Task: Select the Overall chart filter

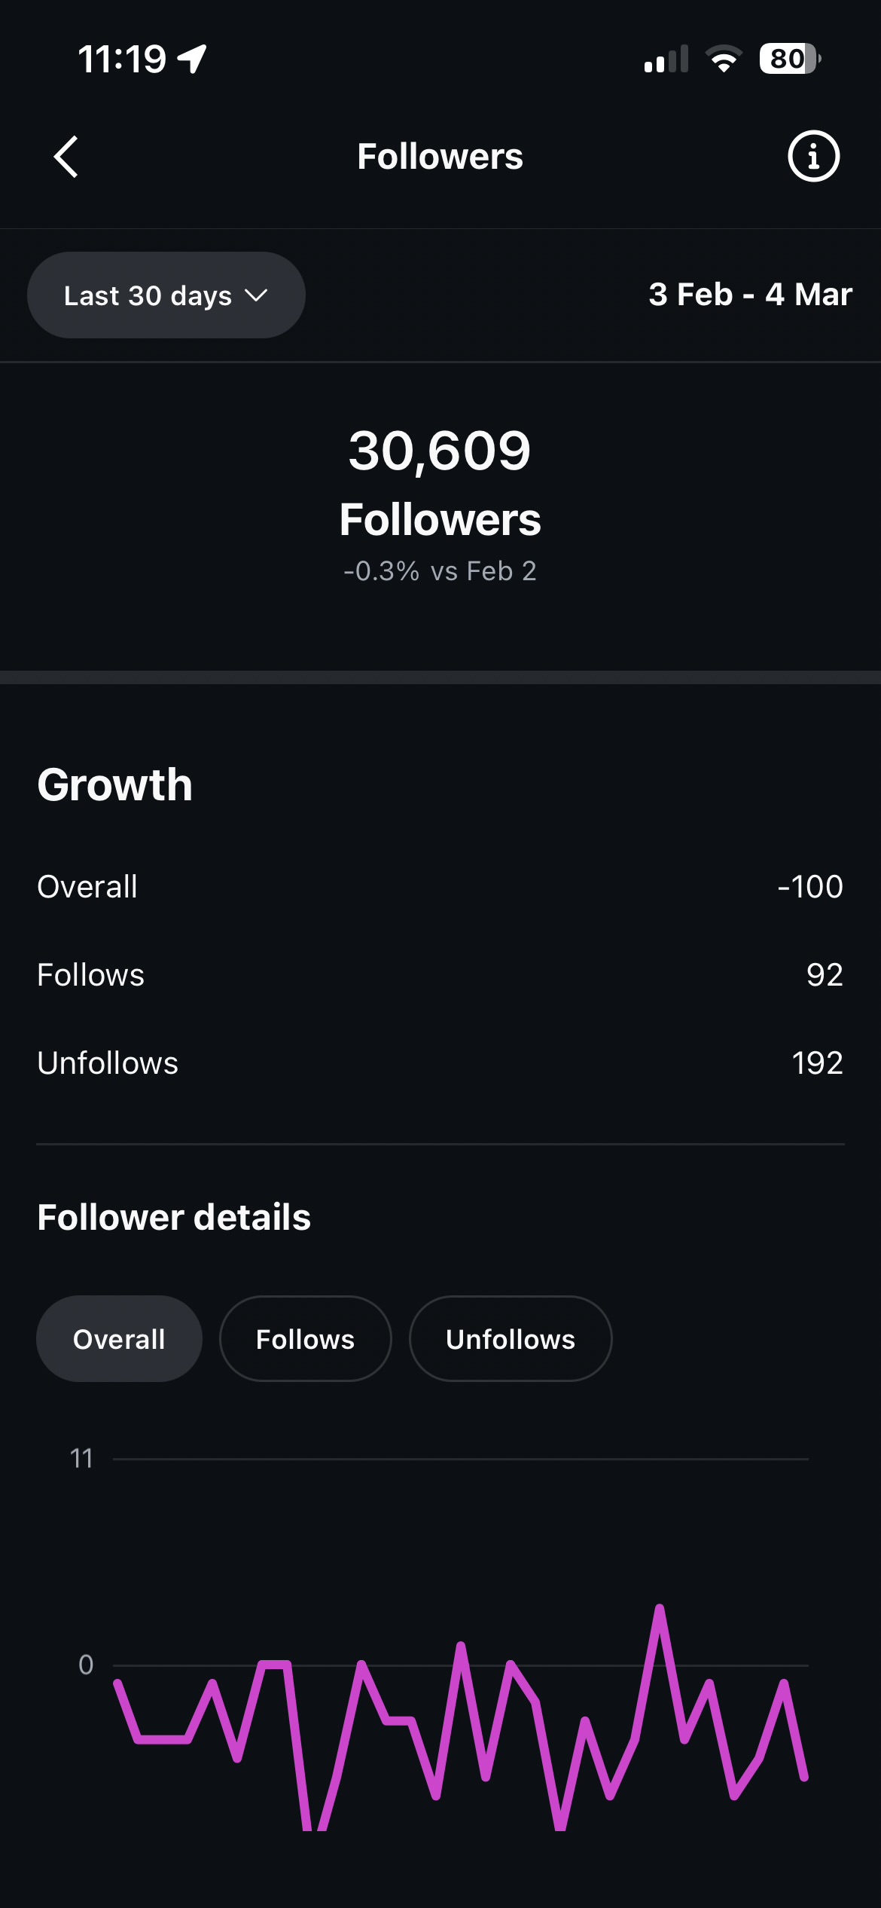Action: [119, 1339]
